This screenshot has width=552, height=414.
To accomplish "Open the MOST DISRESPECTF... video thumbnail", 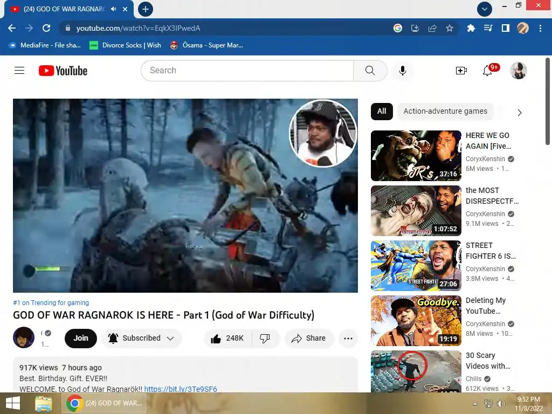I will tap(416, 211).
